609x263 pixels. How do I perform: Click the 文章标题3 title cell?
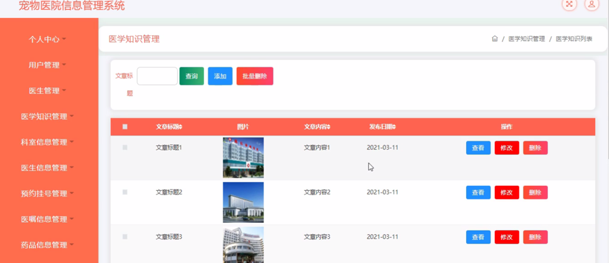coord(169,237)
